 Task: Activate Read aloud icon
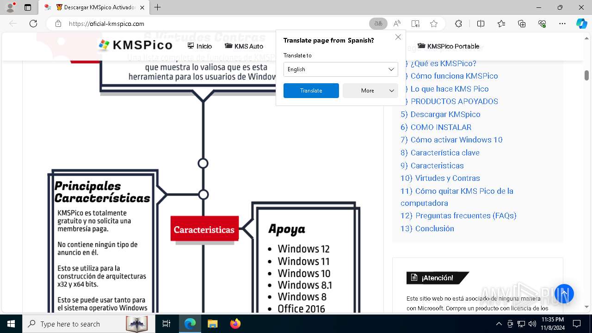click(x=397, y=24)
